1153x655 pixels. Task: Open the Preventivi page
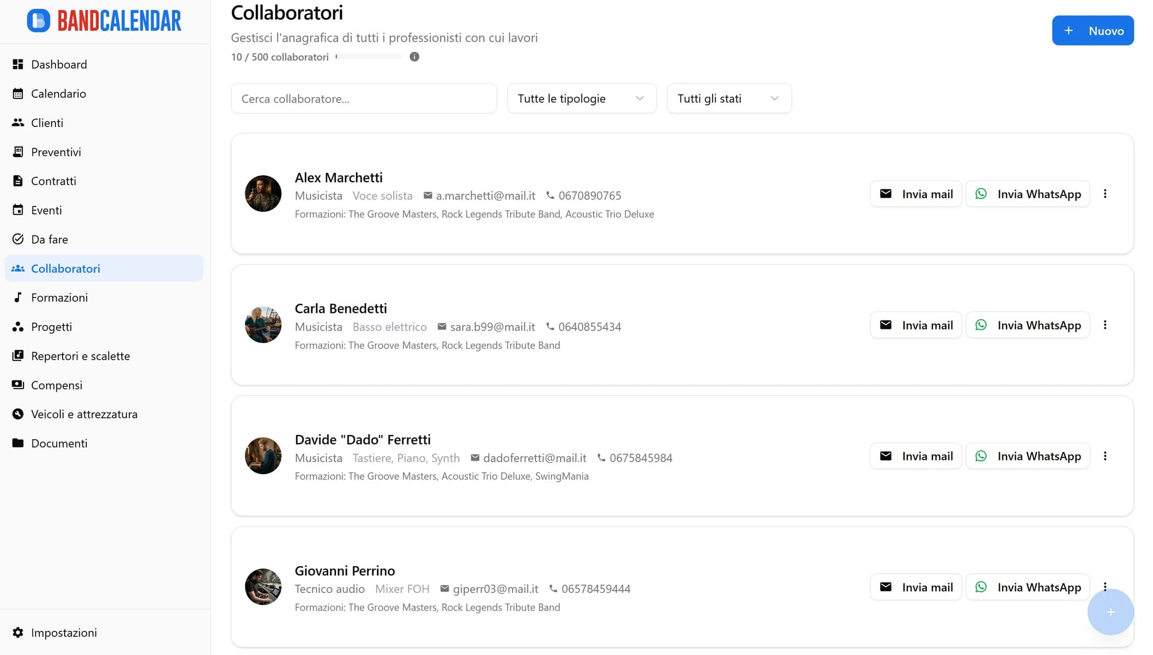point(56,152)
